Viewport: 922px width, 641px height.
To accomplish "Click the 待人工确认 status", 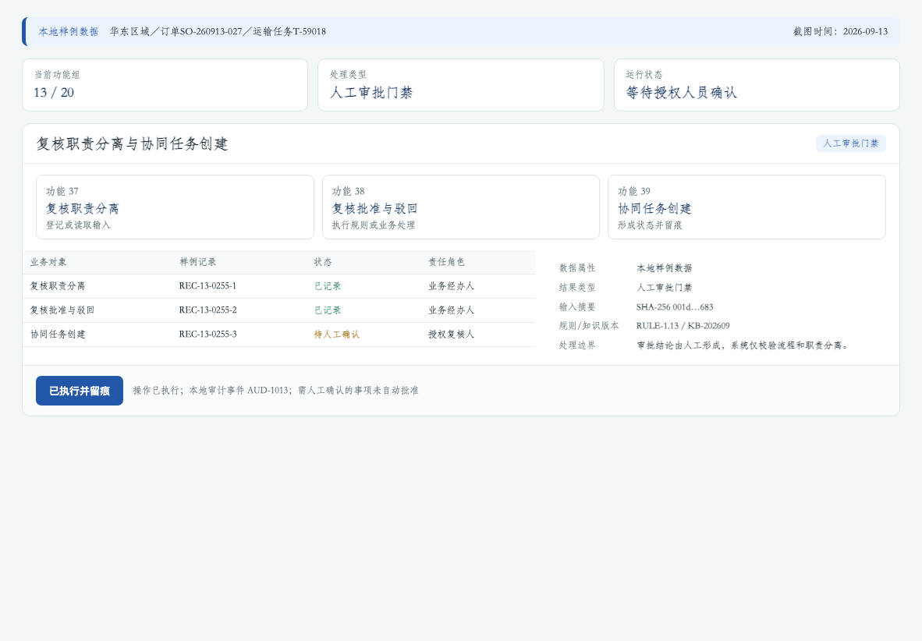I will 336,335.
